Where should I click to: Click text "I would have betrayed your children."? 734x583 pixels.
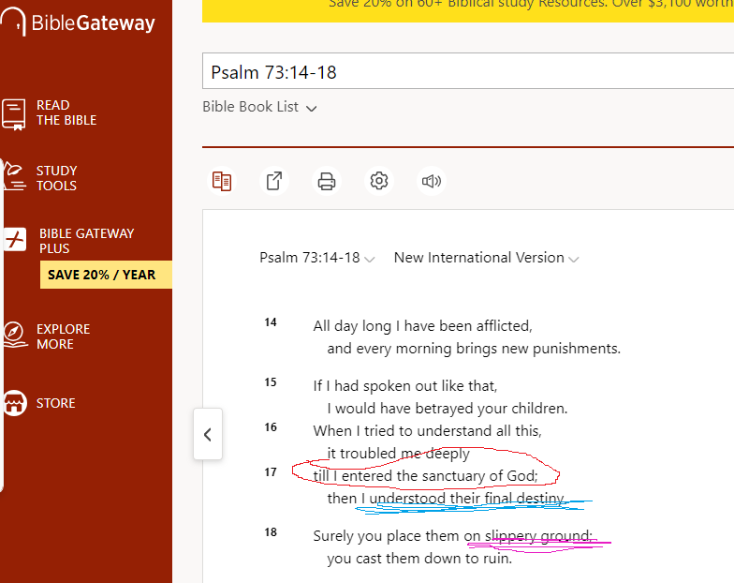(x=448, y=409)
